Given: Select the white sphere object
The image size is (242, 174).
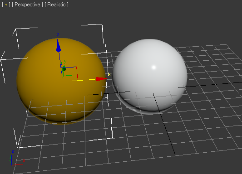Looking at the screenshot, I should click(x=150, y=76).
